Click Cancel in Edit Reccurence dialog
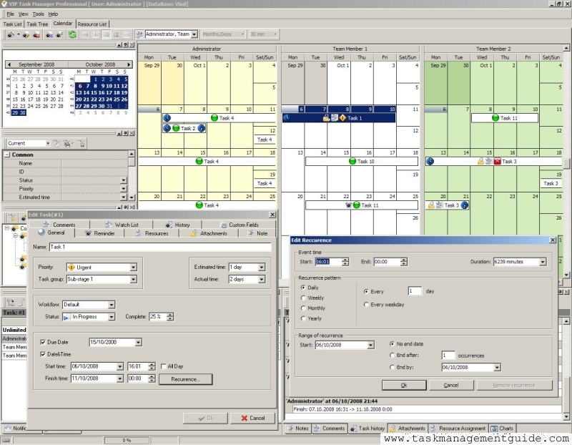572x445 pixels. [x=451, y=385]
